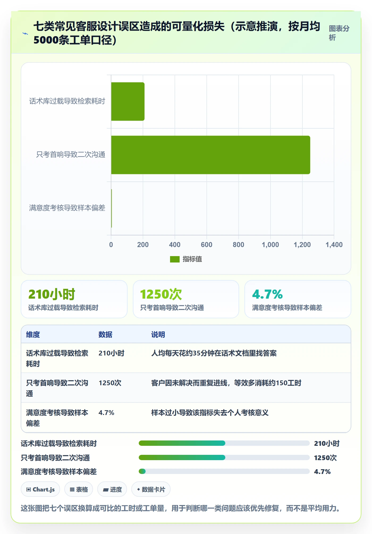Open the 210小时 data card
The height and width of the screenshot is (534, 372).
(x=74, y=299)
